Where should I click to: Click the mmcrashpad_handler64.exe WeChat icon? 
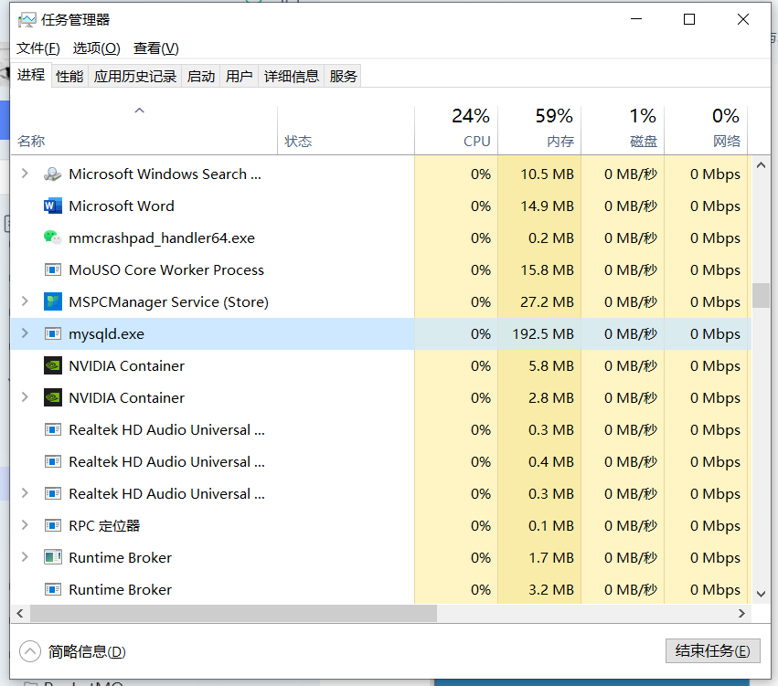53,238
